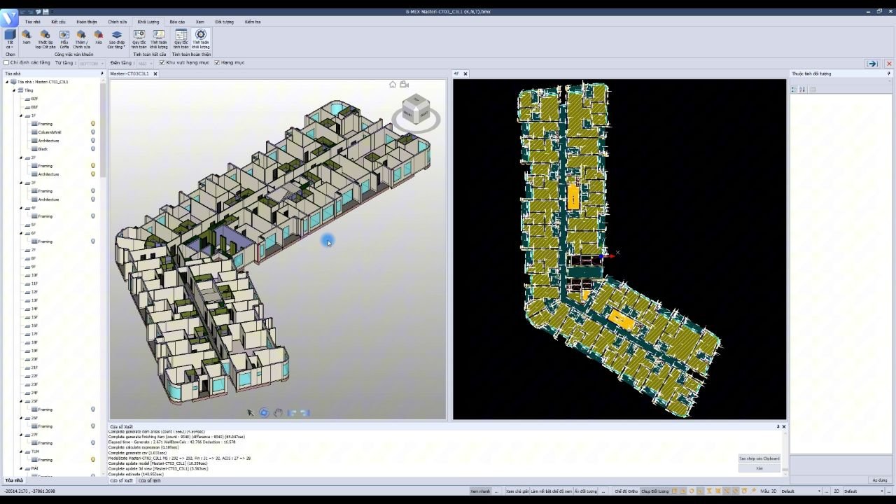The image size is (896, 504).
Task: Collapse the 'Tầng' tree node
Action: 14,90
